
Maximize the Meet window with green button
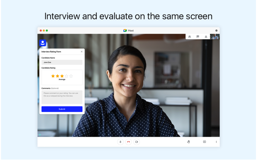(47, 30)
